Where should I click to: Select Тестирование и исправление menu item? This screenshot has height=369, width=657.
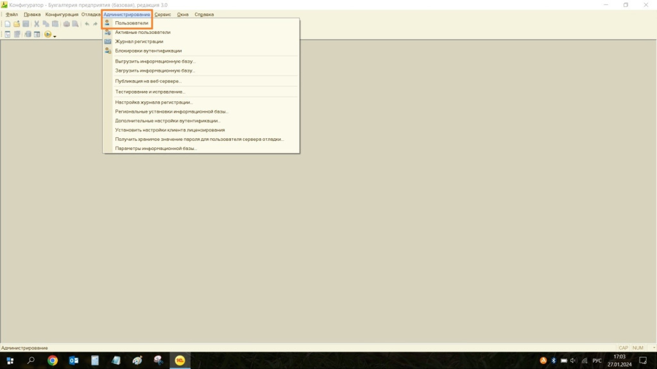[x=150, y=92]
